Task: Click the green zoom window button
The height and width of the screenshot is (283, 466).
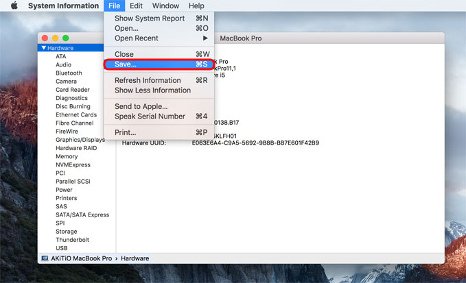Action: (x=66, y=38)
